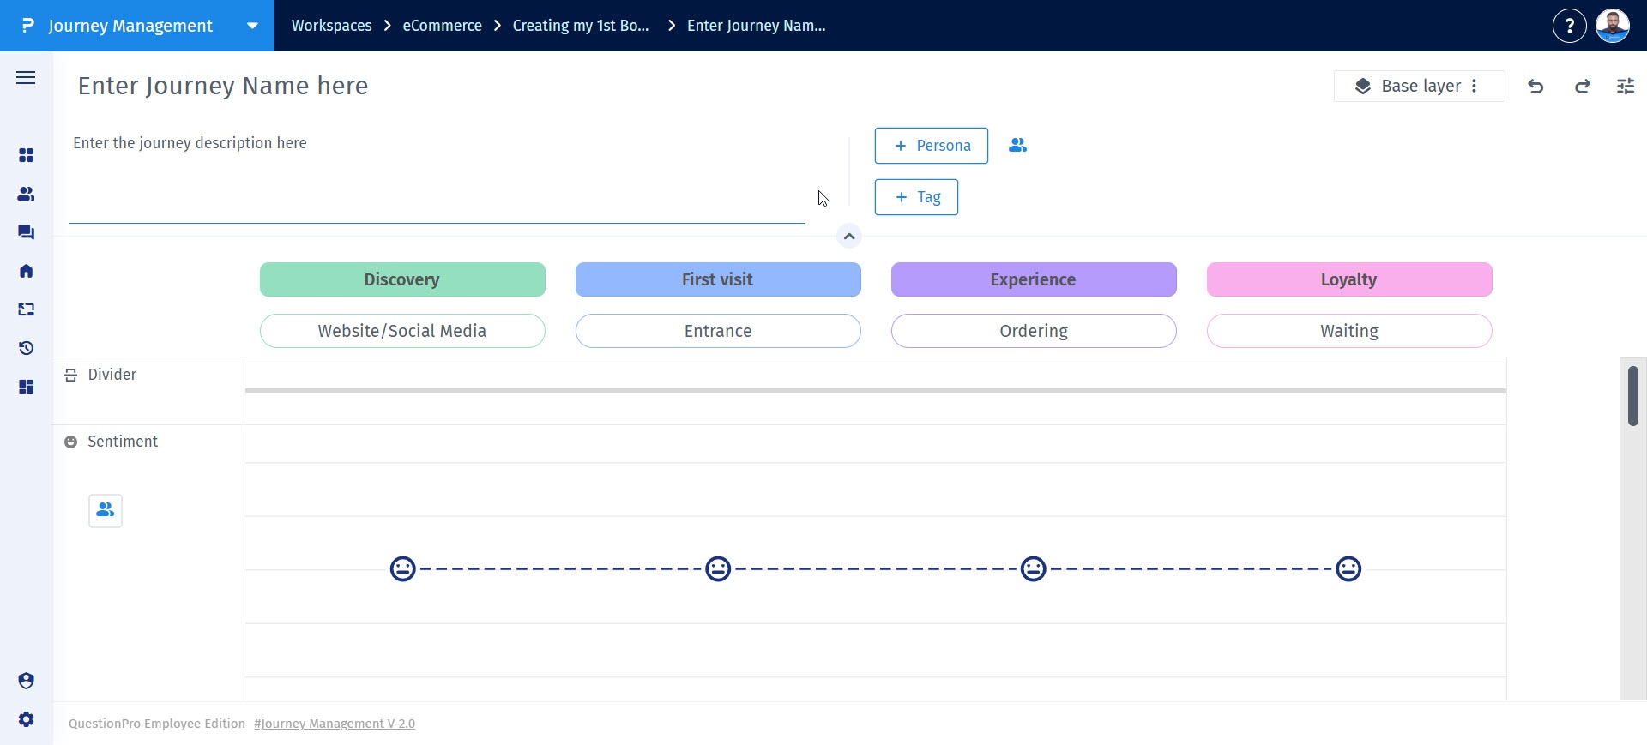Go to Workspaces breadcrumb
This screenshot has width=1647, height=745.
point(332,26)
